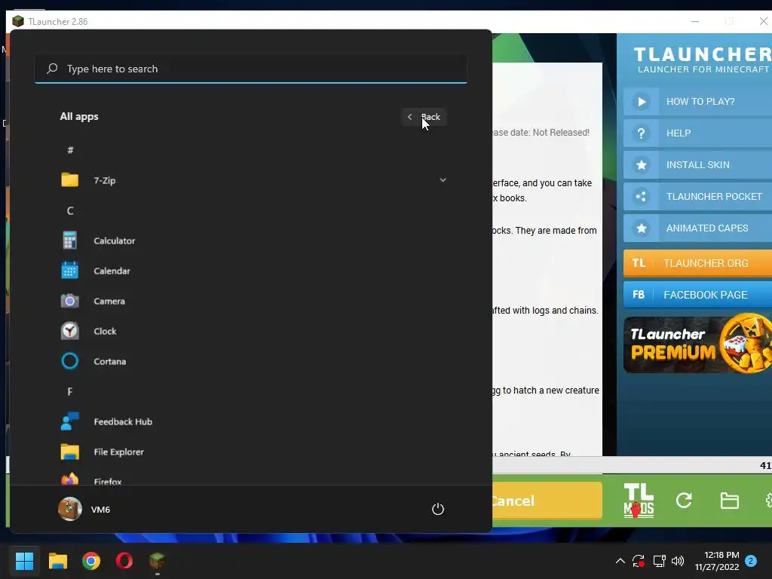Switch to TLauncher taskbar icon
Image resolution: width=772 pixels, height=579 pixels.
pos(158,561)
